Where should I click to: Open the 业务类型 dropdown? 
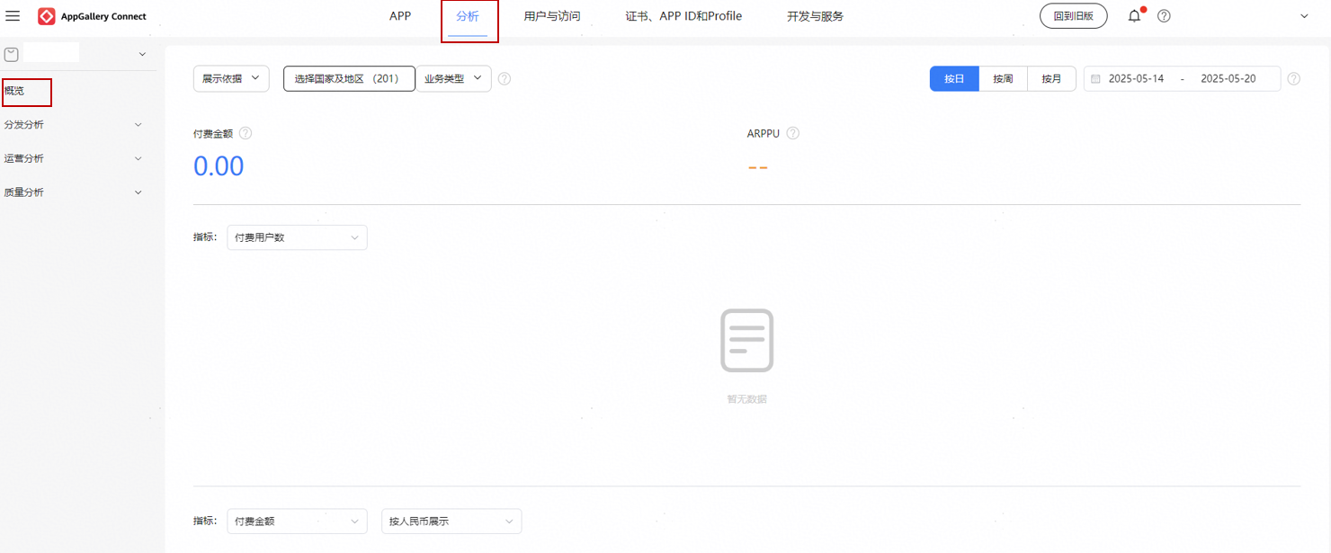[453, 79]
